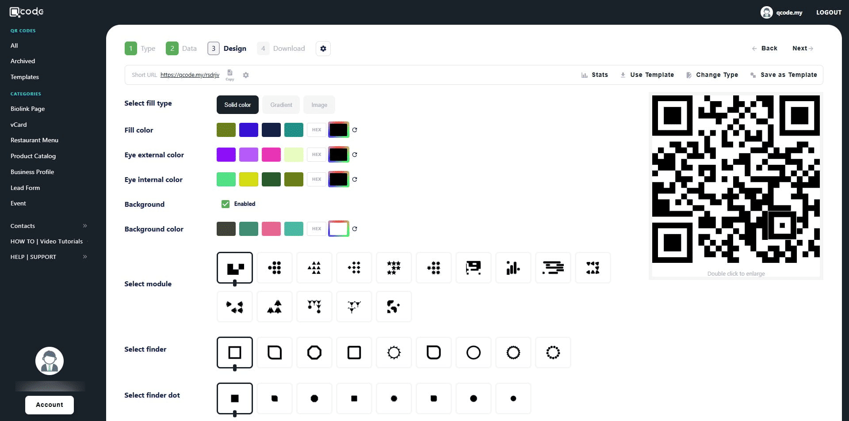This screenshot has height=421, width=849.
Task: Switch fill type to Image
Action: pos(319,105)
